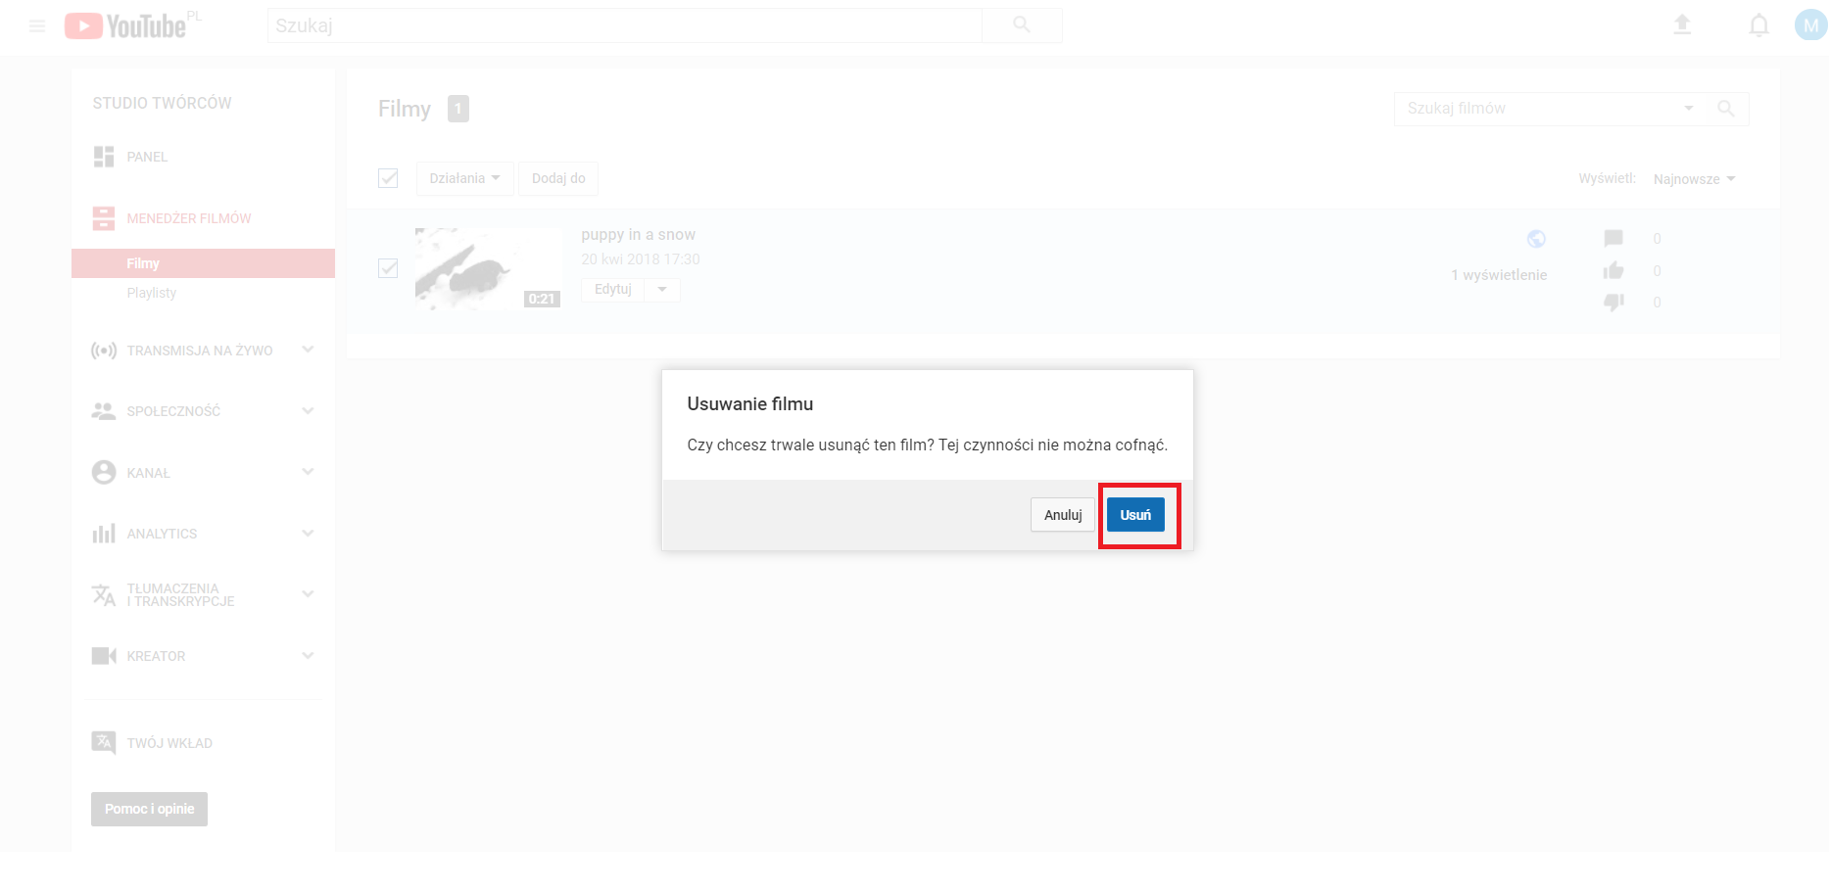This screenshot has width=1829, height=890.
Task: Click the comments count icon
Action: 1613,238
